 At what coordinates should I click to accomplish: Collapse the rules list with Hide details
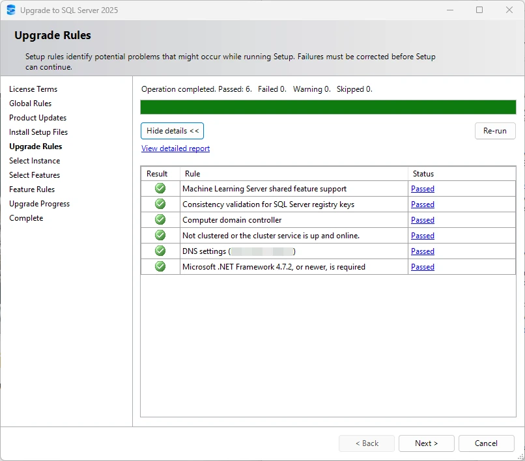click(x=172, y=131)
